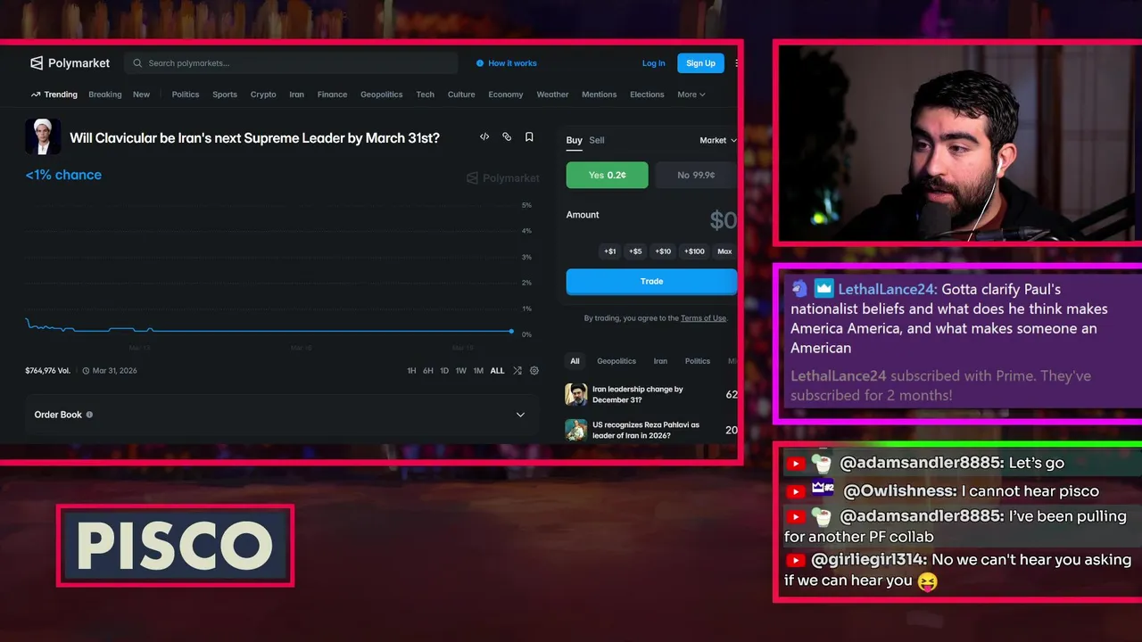This screenshot has height=642, width=1142.
Task: Open New in the navigation bar
Action: pos(141,95)
